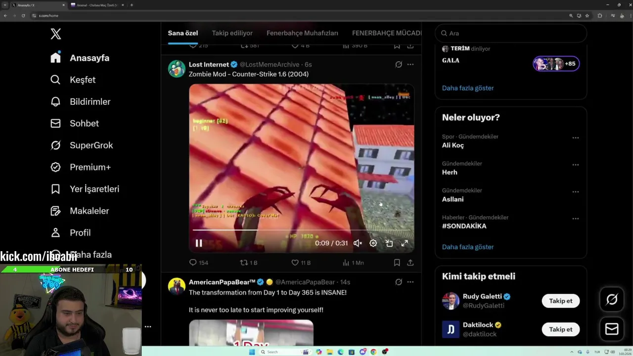Follow Rudy Galetti
This screenshot has height=356, width=633.
coord(560,301)
